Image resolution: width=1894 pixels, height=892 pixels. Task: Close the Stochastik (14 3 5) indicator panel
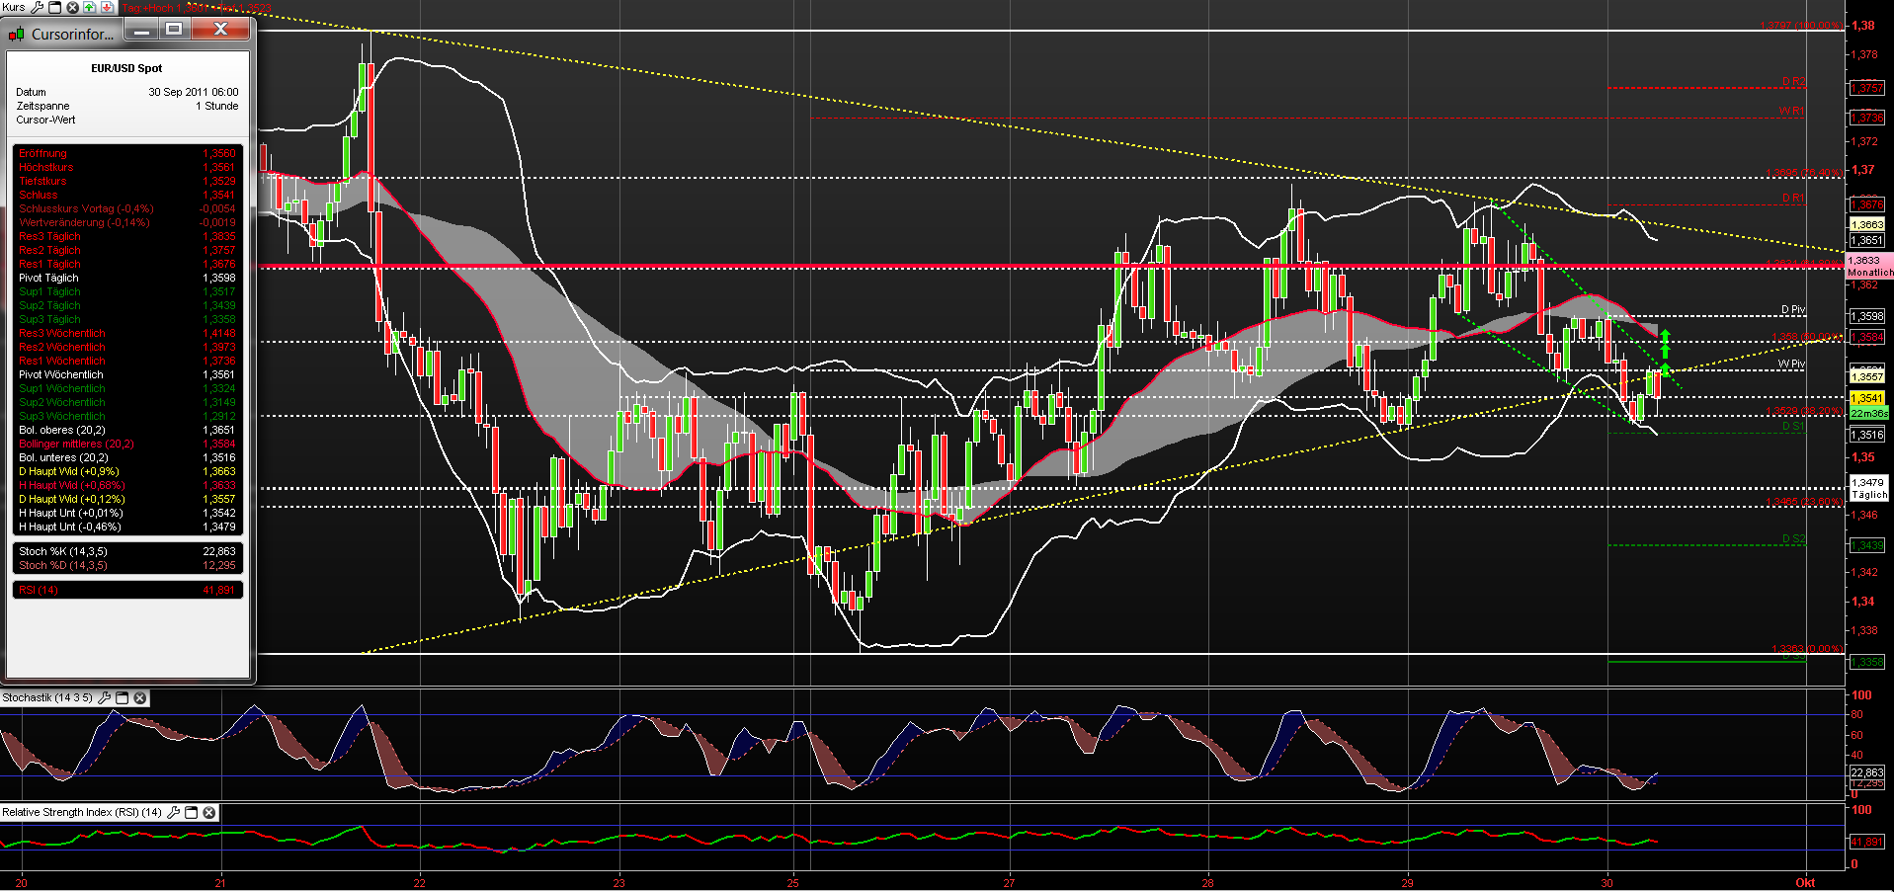point(139,698)
